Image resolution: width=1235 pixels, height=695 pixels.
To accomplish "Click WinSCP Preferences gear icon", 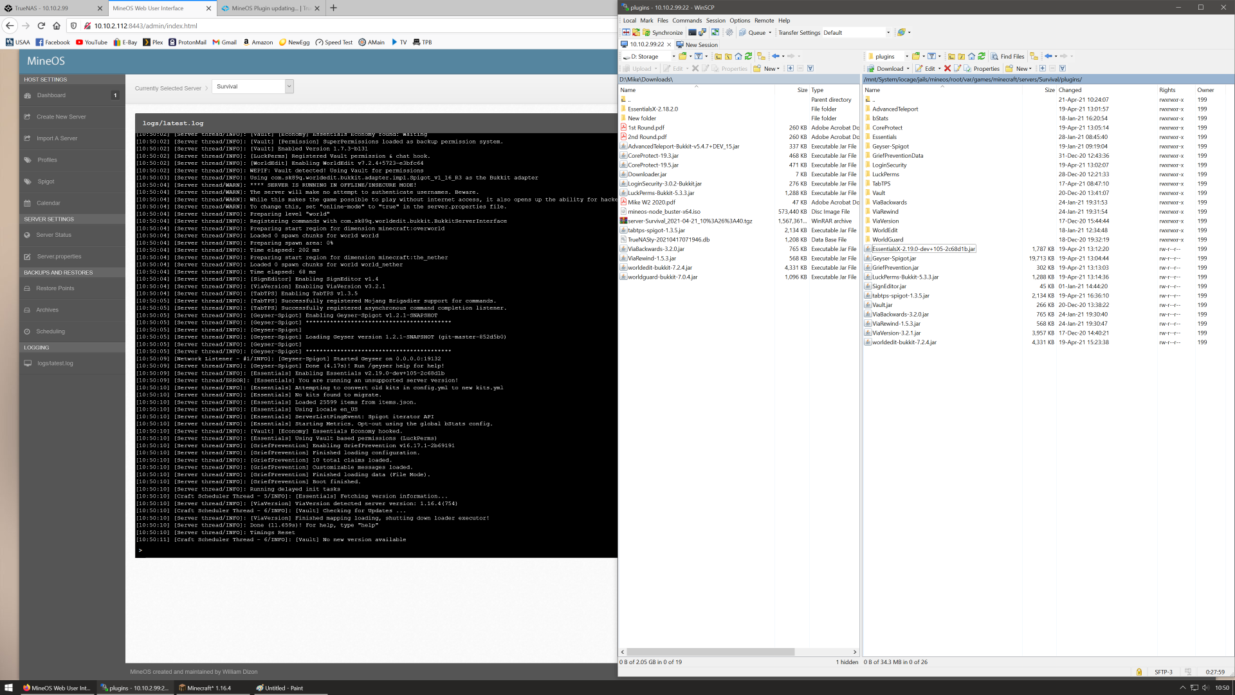I will (x=729, y=33).
